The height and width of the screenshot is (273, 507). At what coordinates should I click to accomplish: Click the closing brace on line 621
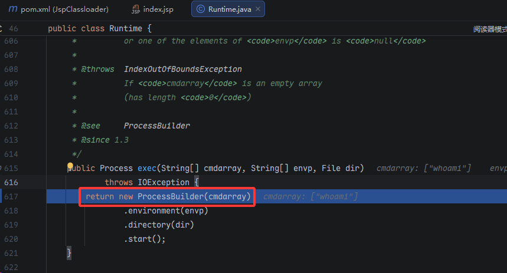tap(69, 253)
